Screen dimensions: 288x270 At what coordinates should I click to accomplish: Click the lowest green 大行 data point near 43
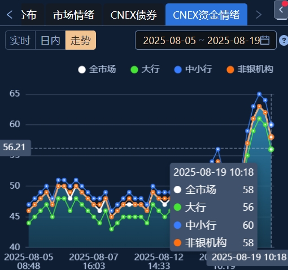111,229
